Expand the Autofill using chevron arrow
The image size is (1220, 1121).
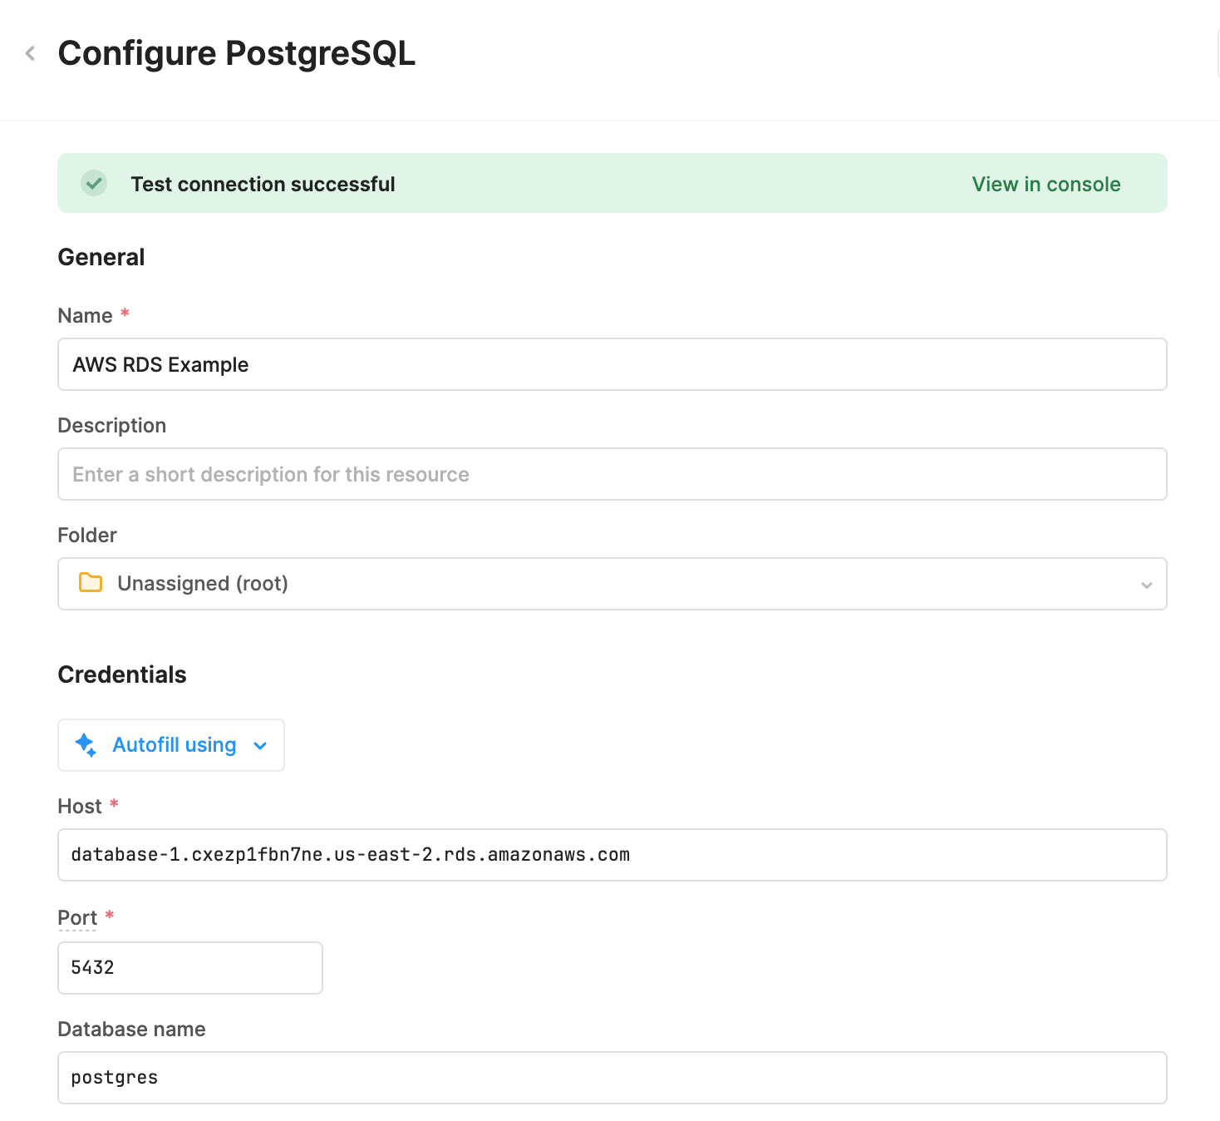[260, 746]
